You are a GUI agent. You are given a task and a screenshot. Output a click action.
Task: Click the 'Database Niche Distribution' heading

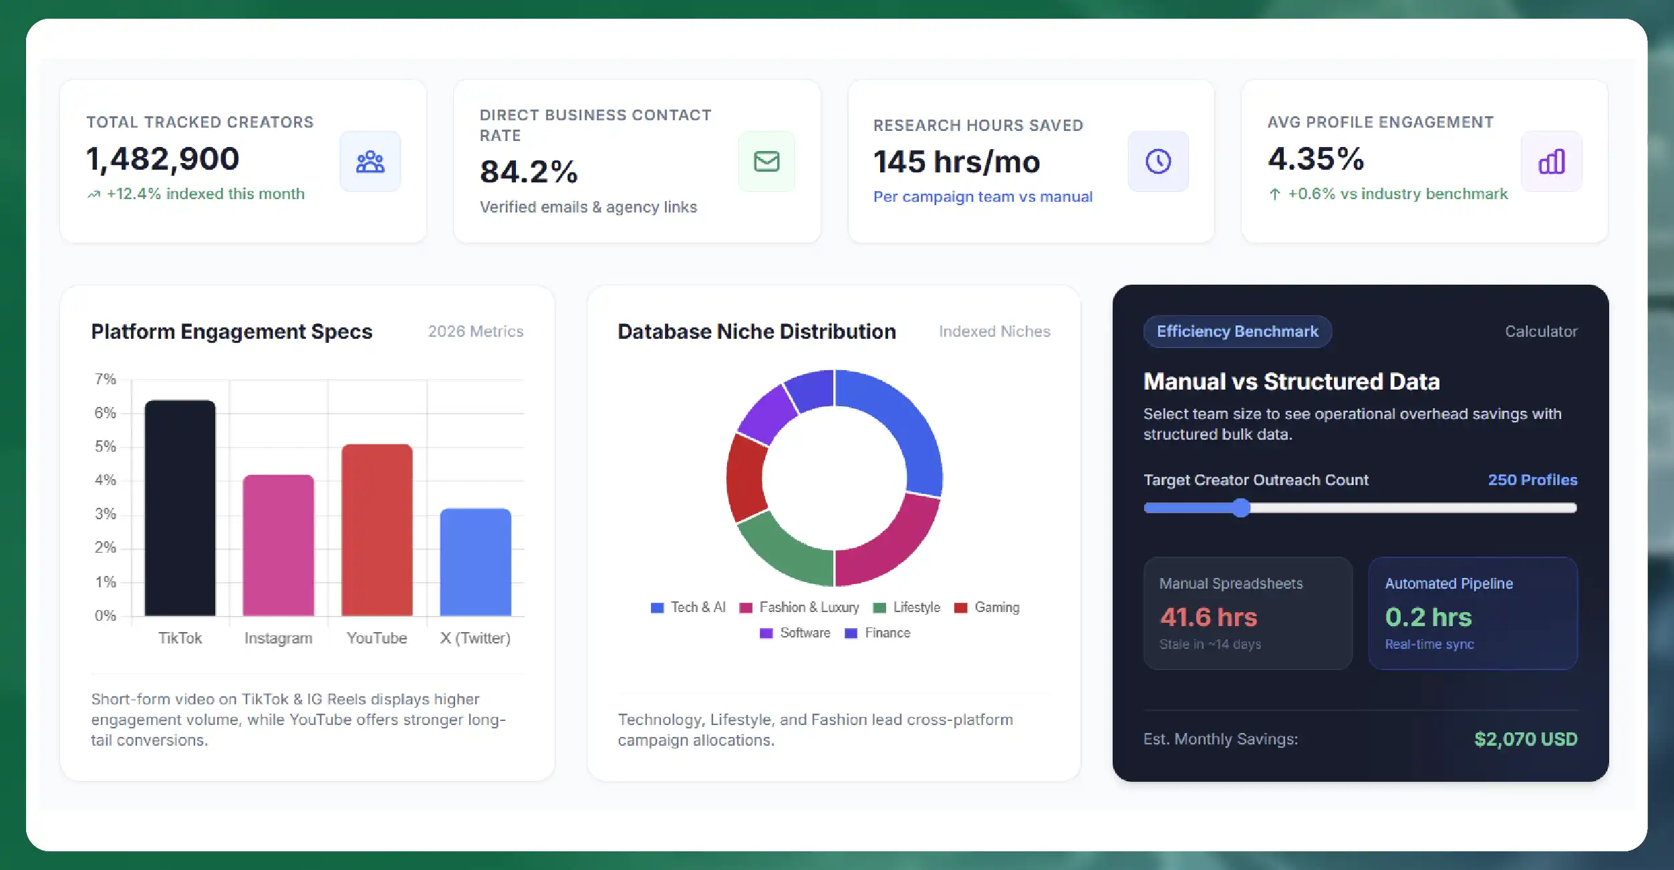[756, 331]
